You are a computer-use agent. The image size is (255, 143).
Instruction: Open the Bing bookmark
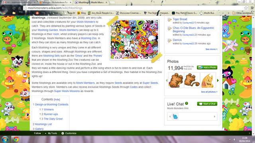81,13
